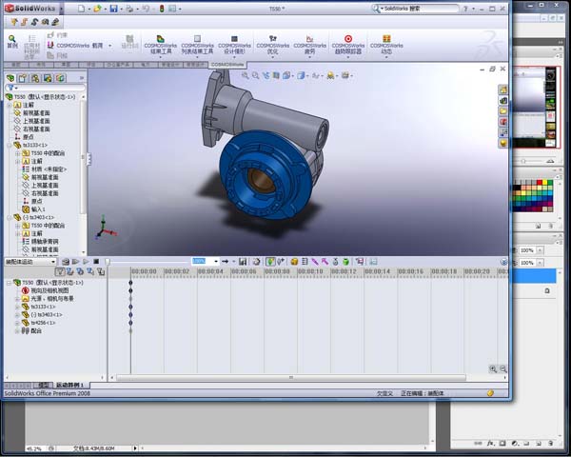This screenshot has height=457, width=571.
Task: Expand ts4256<1> in motion tree
Action: click(x=17, y=323)
